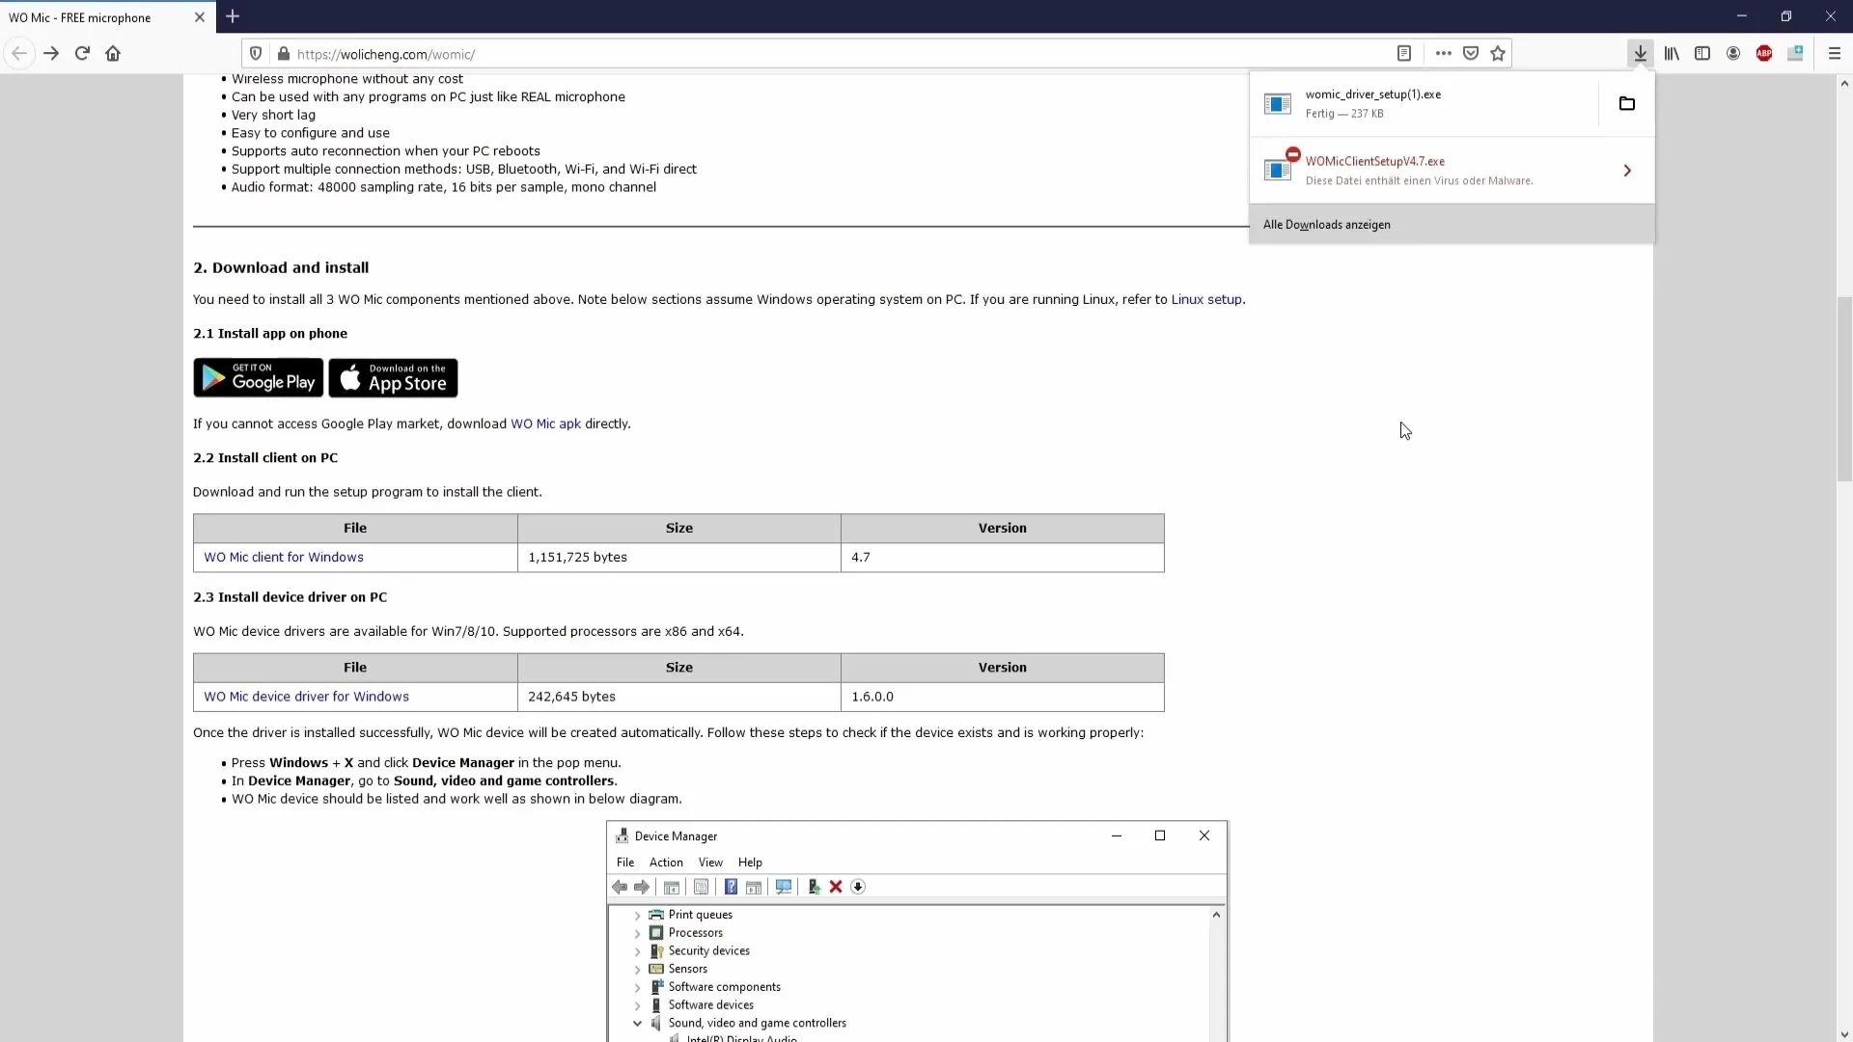Click the extensions/add-ons icon

[1796, 53]
